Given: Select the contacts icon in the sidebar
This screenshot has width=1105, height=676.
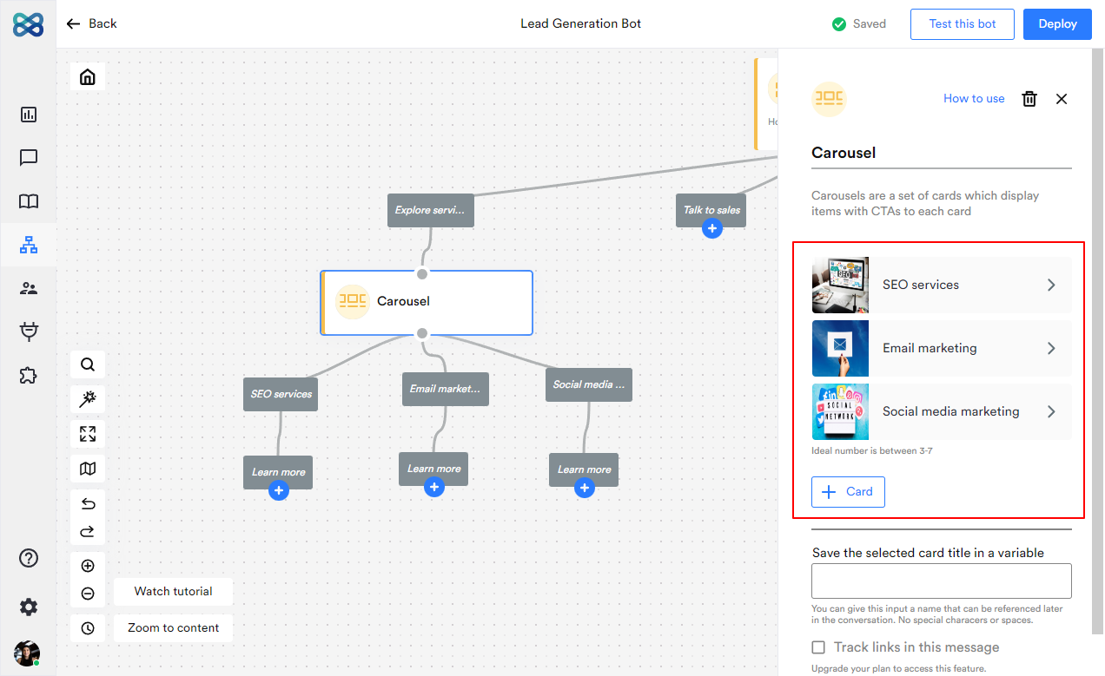Looking at the screenshot, I should coord(29,288).
